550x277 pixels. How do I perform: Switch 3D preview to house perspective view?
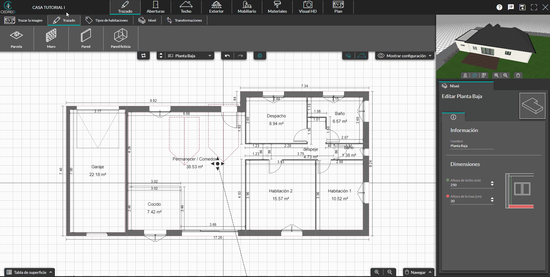tap(475, 75)
